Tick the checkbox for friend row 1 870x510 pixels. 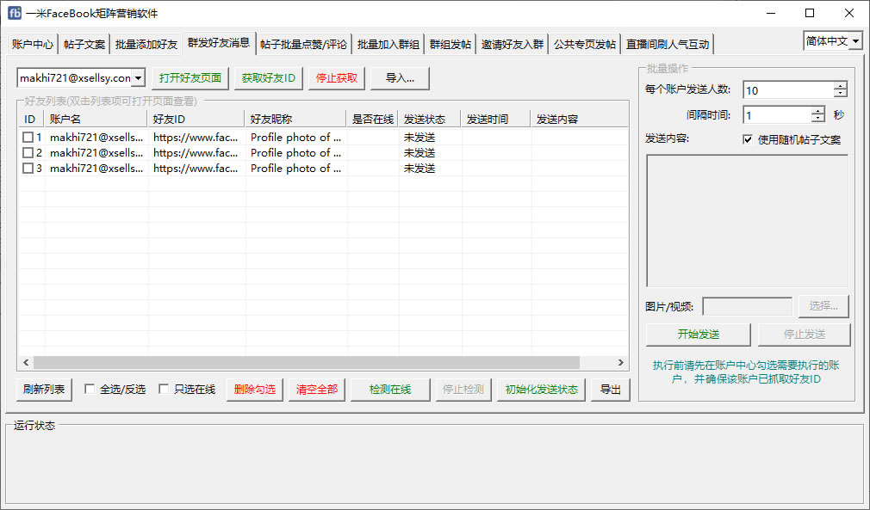(28, 137)
